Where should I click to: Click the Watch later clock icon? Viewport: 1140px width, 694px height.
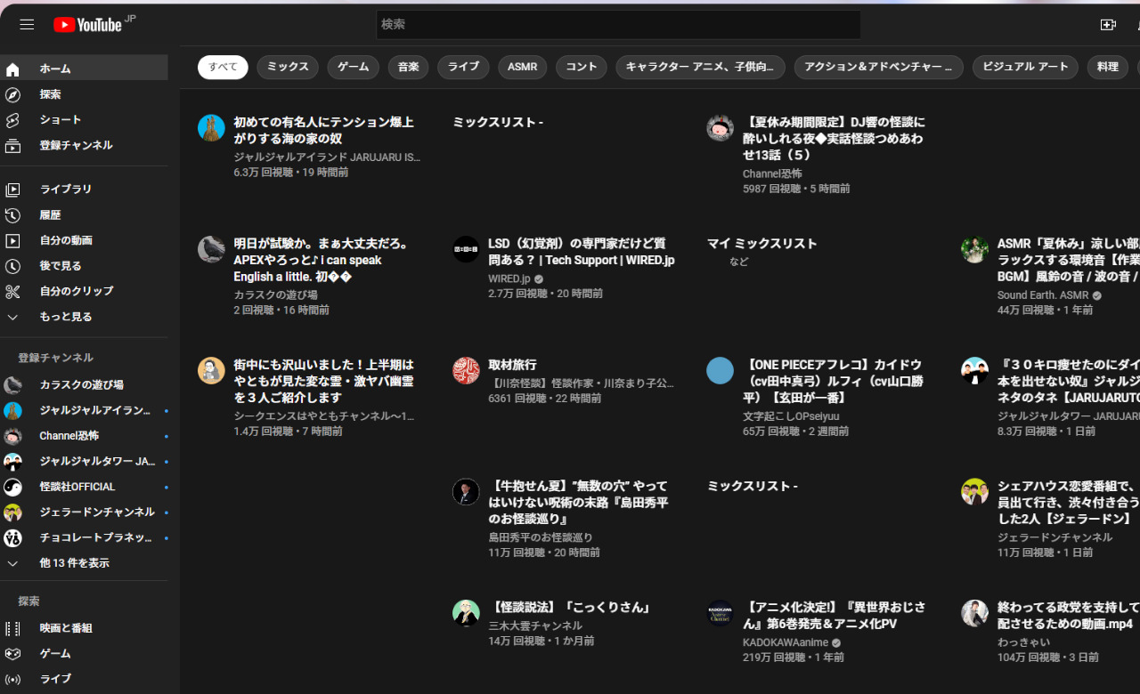click(x=12, y=266)
